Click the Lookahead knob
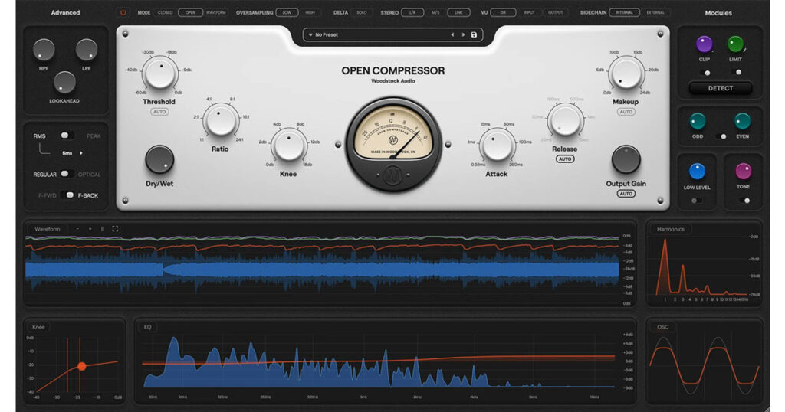 click(64, 83)
